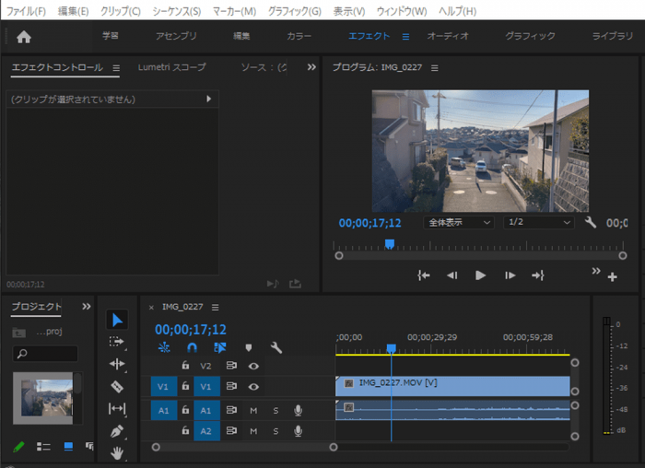Image resolution: width=645 pixels, height=468 pixels.
Task: Switch the project panel to icon view
Action: [68, 447]
